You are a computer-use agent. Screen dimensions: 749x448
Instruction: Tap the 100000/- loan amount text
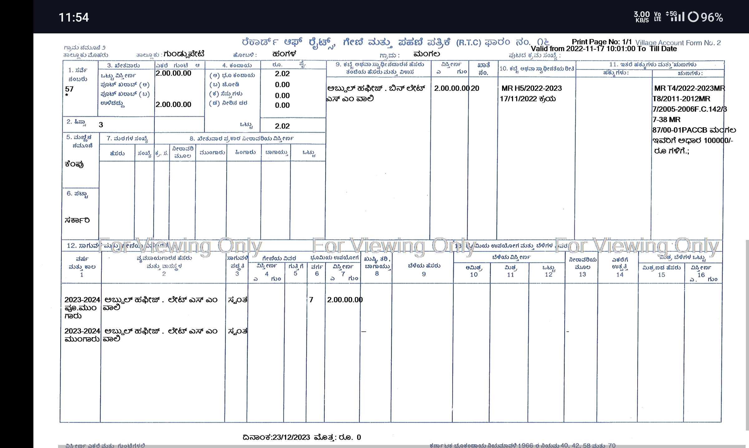coord(718,140)
